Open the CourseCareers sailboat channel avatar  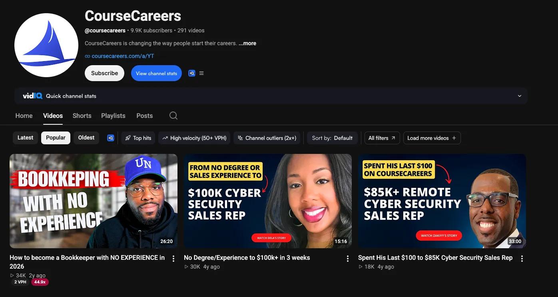46,45
